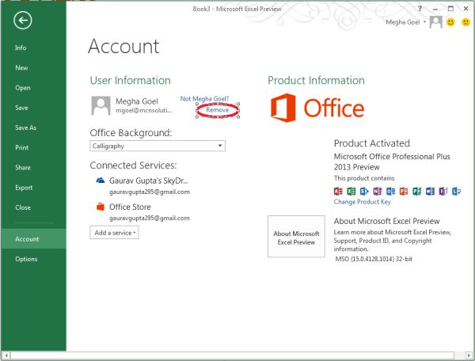Click the SkyDrive cloud icon
The height and width of the screenshot is (361, 475).
(x=101, y=180)
